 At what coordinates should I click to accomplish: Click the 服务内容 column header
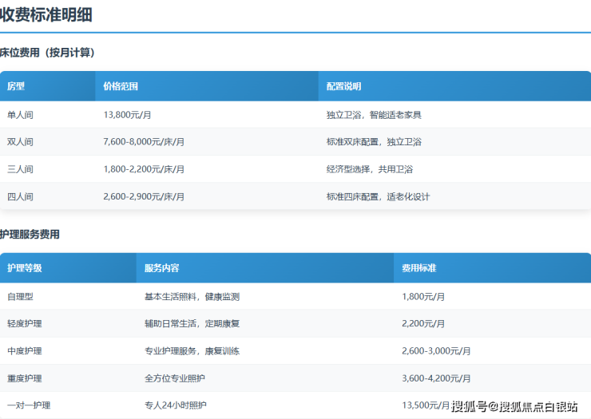(161, 268)
